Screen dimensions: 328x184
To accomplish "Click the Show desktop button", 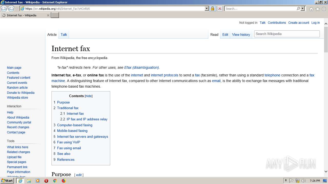I will [x=325, y=181].
